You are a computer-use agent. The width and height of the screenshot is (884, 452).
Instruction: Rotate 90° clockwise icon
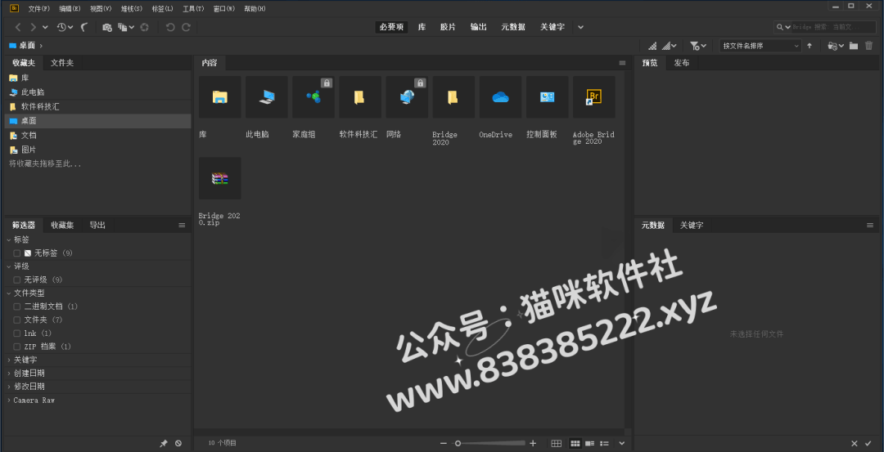click(186, 27)
